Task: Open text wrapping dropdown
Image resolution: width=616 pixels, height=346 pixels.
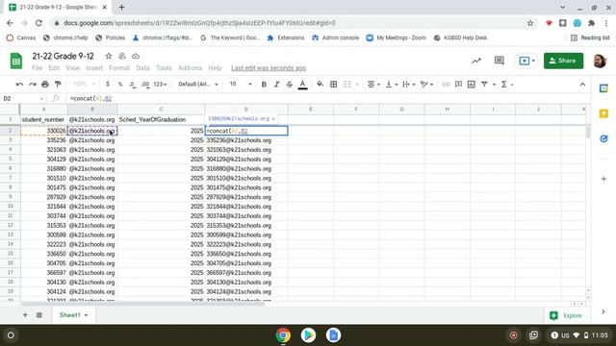Action: click(409, 85)
